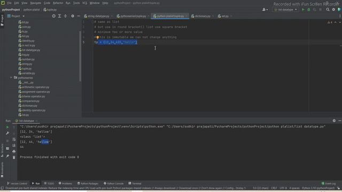342x192 pixels.
Task: Open identity operator.py file
Action: [x=32, y=110]
